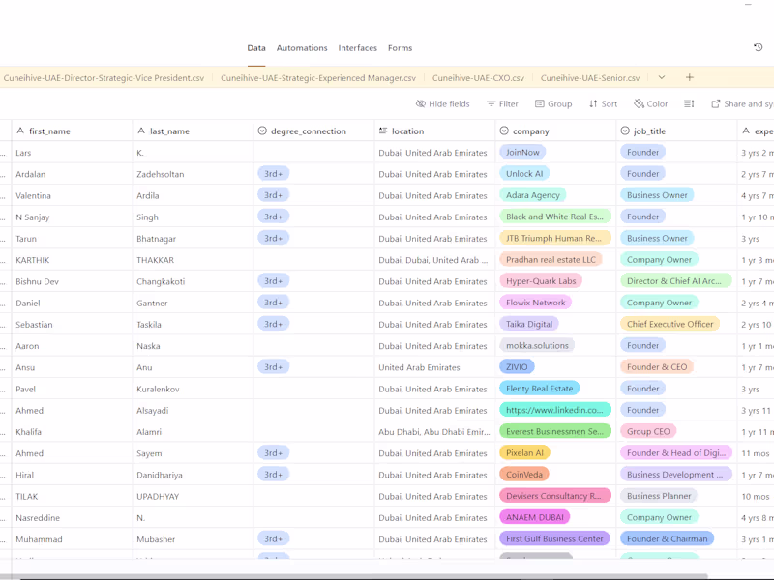Click the JoinNow company tag
Viewport: 774px width, 580px height.
(522, 152)
